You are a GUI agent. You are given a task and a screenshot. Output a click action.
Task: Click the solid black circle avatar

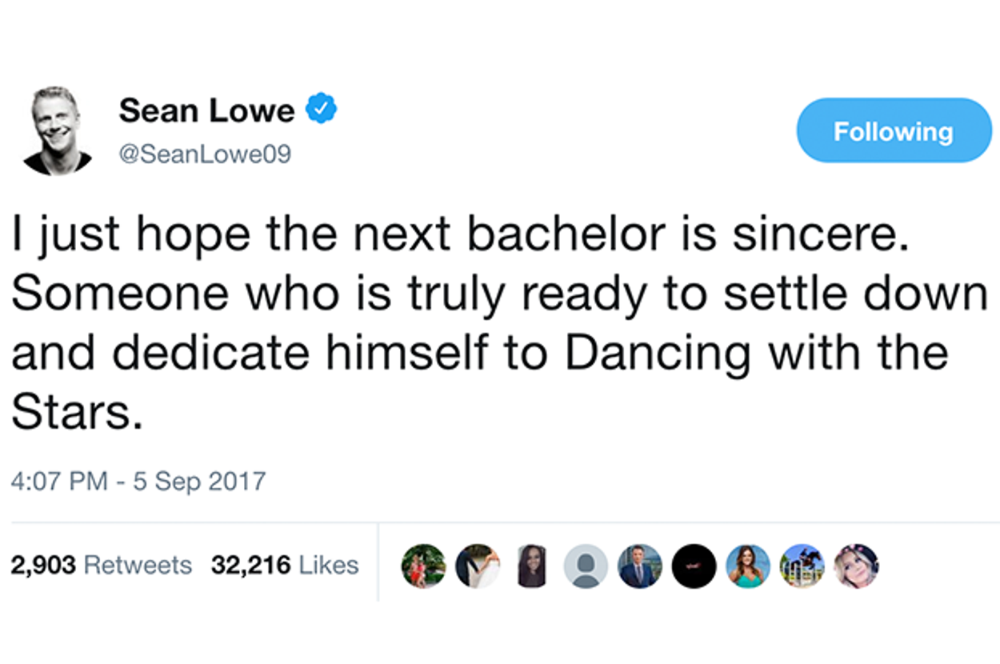(694, 566)
